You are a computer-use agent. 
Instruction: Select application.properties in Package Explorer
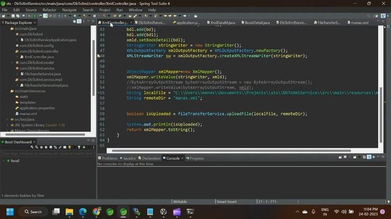pyautogui.click(x=35, y=108)
